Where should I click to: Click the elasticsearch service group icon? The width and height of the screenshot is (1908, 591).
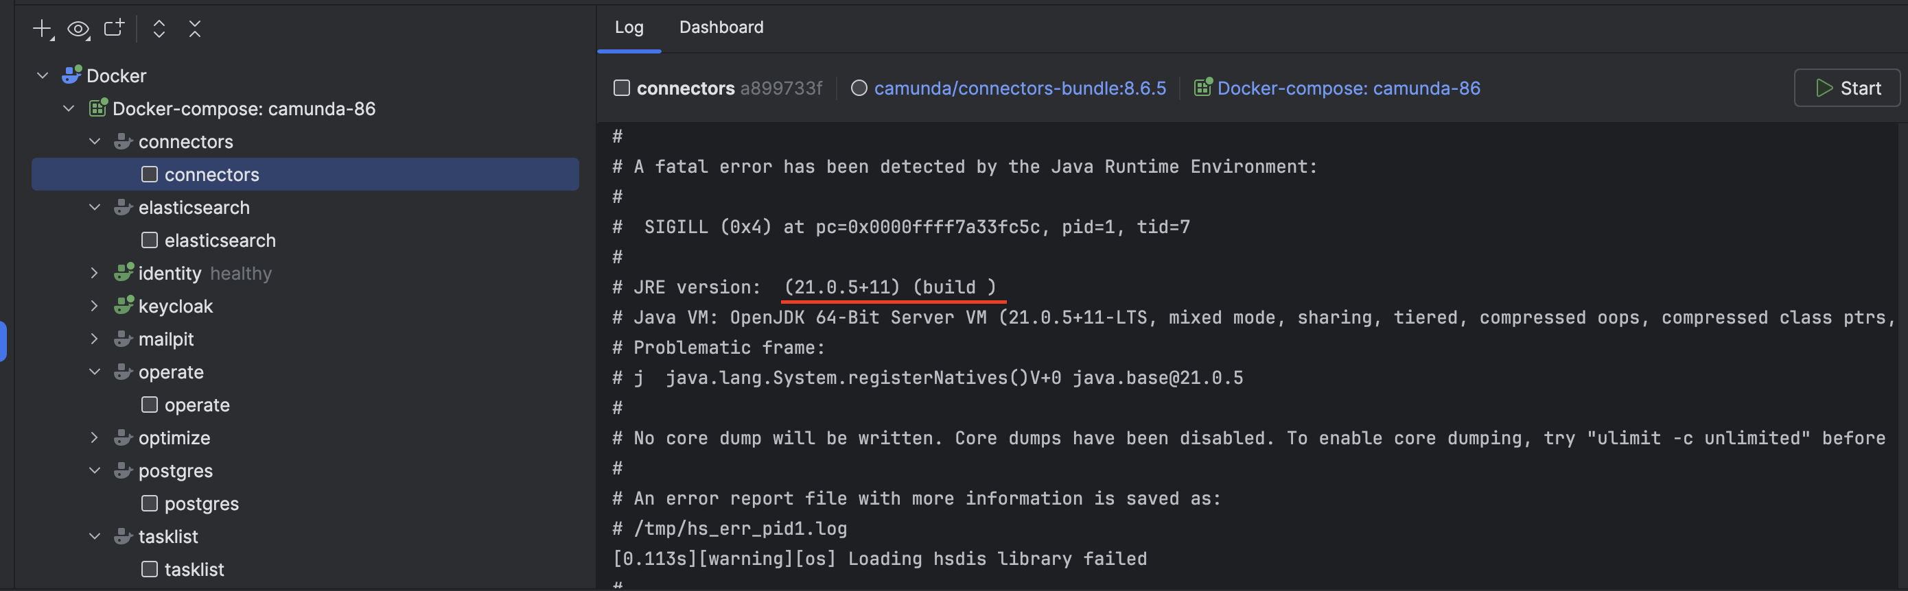(123, 207)
